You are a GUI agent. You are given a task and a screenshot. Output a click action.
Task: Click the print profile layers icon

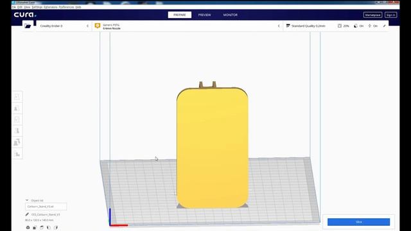(x=288, y=26)
